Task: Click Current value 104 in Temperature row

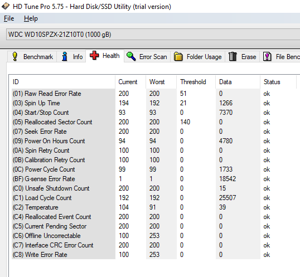Action: [x=124, y=207]
